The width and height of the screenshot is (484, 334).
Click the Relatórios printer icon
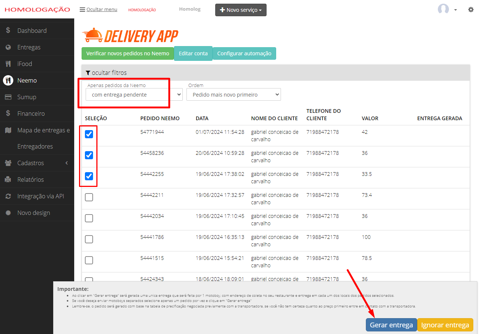pos(8,180)
